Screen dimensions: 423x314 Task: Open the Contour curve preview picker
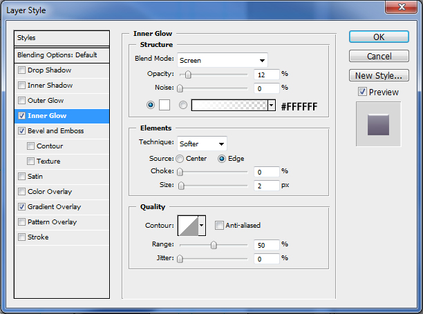pos(188,226)
